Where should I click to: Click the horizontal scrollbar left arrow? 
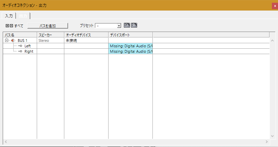tap(6, 142)
